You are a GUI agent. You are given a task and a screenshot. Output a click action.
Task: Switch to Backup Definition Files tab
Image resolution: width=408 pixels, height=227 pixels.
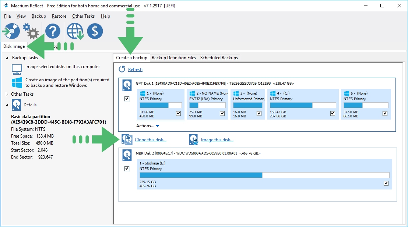(174, 58)
